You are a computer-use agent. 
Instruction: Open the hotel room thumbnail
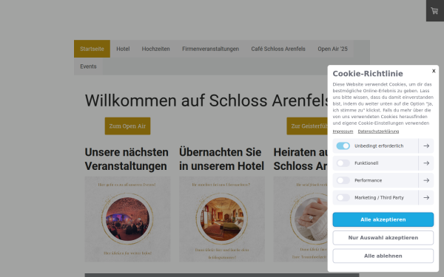222,219
